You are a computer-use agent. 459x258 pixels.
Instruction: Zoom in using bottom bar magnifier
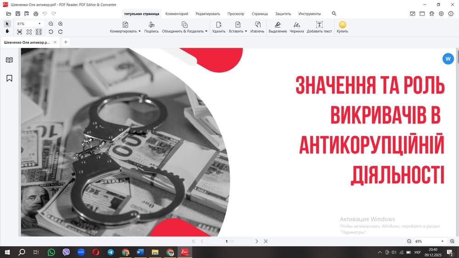click(452, 241)
